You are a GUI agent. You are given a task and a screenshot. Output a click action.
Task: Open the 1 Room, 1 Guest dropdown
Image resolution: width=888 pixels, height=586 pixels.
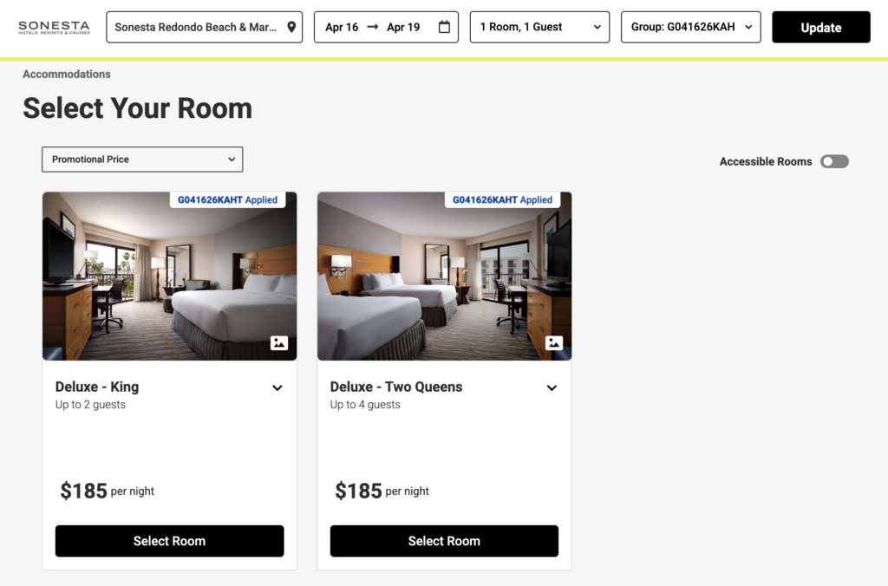tap(539, 27)
